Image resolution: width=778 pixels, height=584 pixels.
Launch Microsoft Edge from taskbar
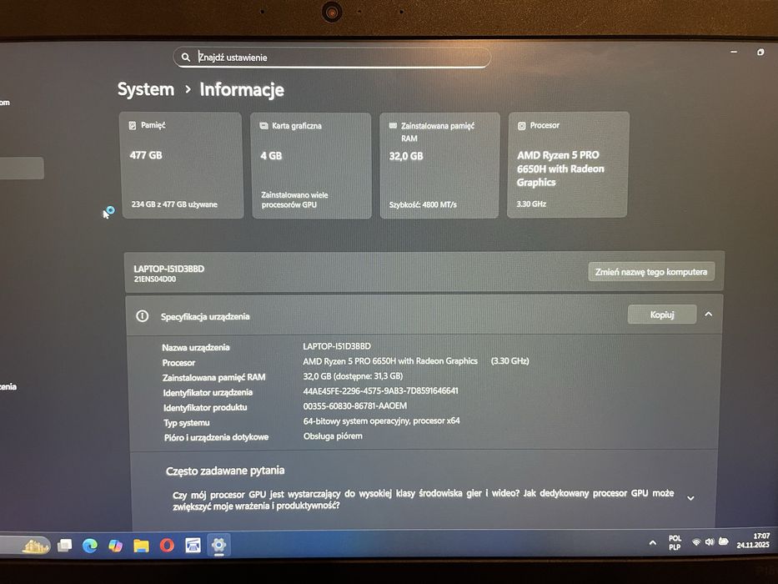(90, 546)
